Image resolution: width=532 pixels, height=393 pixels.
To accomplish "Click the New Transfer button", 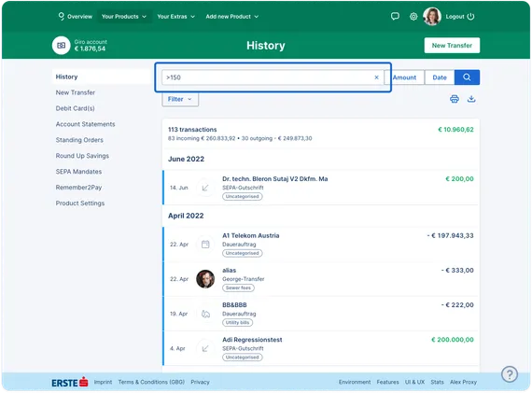I will coord(452,45).
